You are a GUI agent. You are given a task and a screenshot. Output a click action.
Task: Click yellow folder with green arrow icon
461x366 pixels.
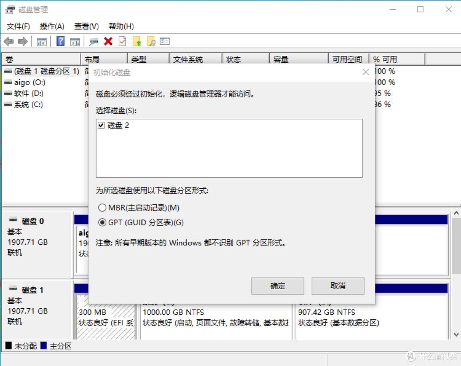137,41
